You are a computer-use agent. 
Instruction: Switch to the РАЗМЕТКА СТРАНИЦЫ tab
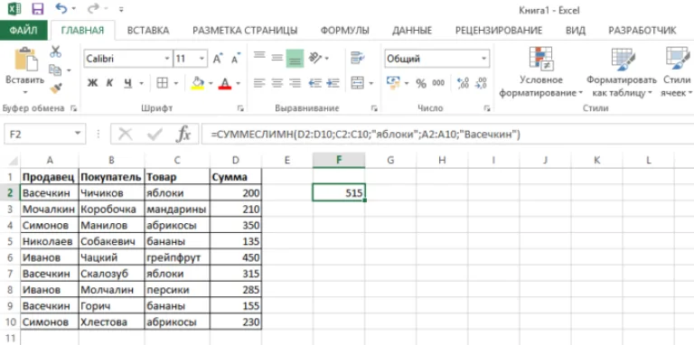click(x=245, y=30)
